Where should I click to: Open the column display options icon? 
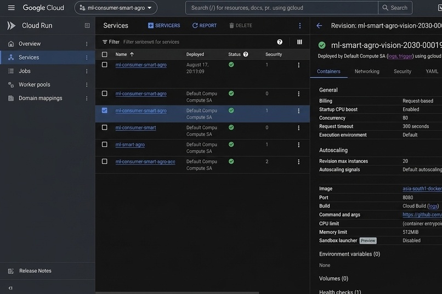[x=299, y=42]
